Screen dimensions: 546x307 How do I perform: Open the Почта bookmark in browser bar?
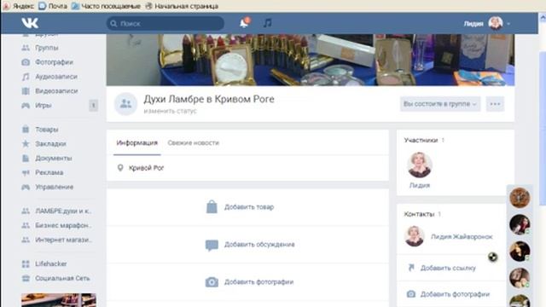point(53,6)
